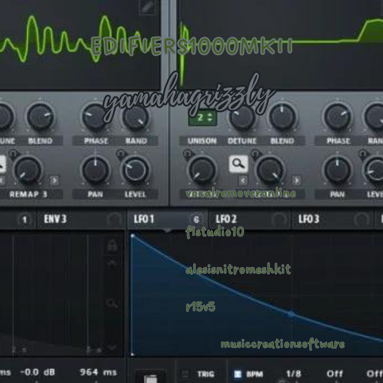Click the right oscillator PAN knob
Image resolution: width=383 pixels, height=383 pixels.
point(337,170)
